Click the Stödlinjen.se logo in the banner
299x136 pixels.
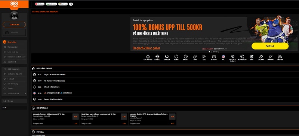click(x=220, y=49)
